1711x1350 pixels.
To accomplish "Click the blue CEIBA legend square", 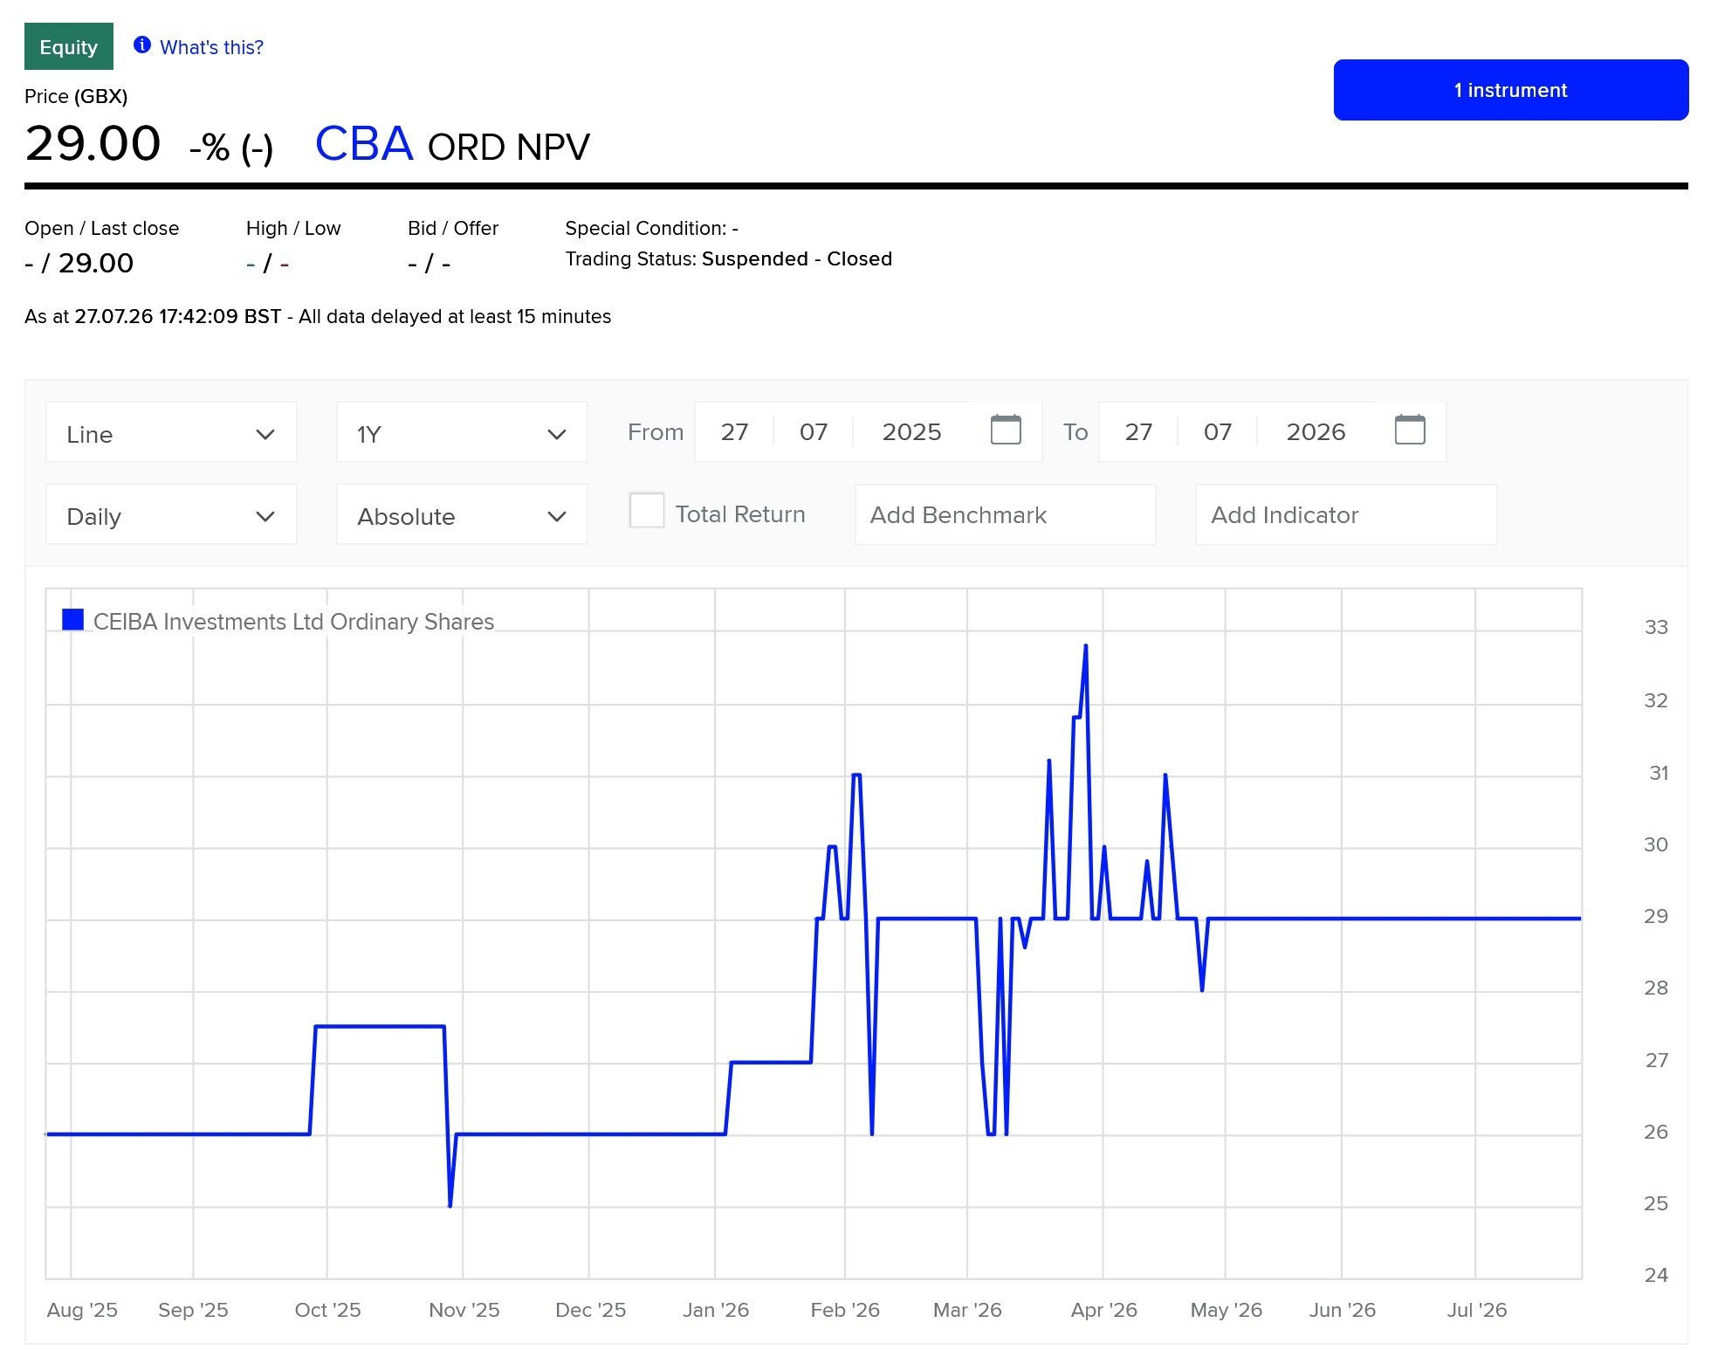I will pyautogui.click(x=73, y=620).
